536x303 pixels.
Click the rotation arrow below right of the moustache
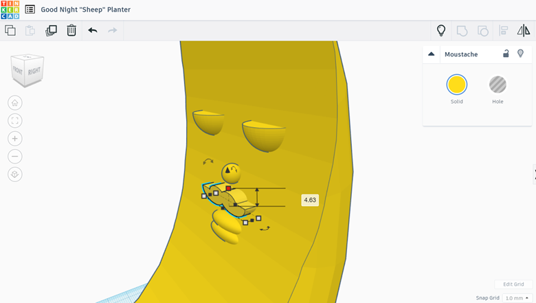pyautogui.click(x=265, y=229)
